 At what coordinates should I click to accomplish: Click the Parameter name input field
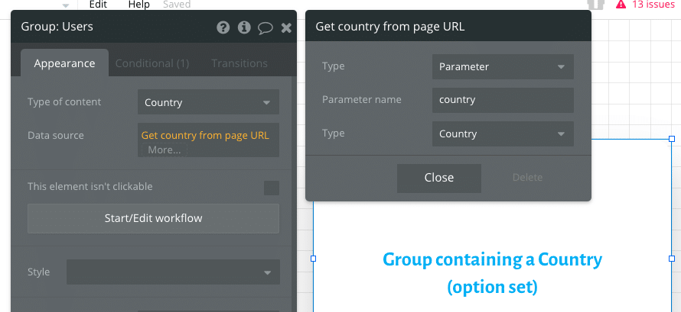(x=502, y=100)
